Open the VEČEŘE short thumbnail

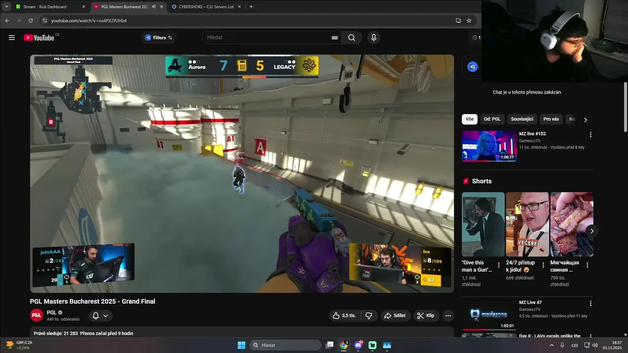527,224
